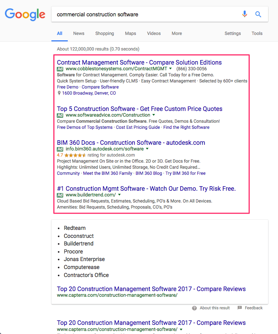The height and width of the screenshot is (334, 278).
Task: Open Contract Management Software ad title
Action: (139, 62)
